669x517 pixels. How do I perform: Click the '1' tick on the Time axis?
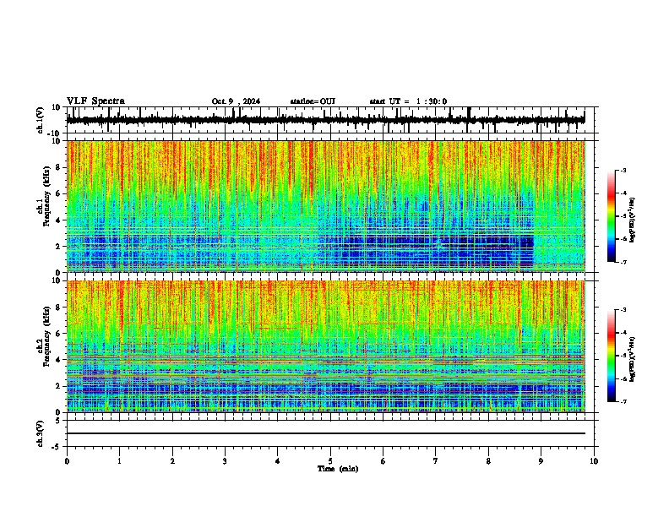119,460
